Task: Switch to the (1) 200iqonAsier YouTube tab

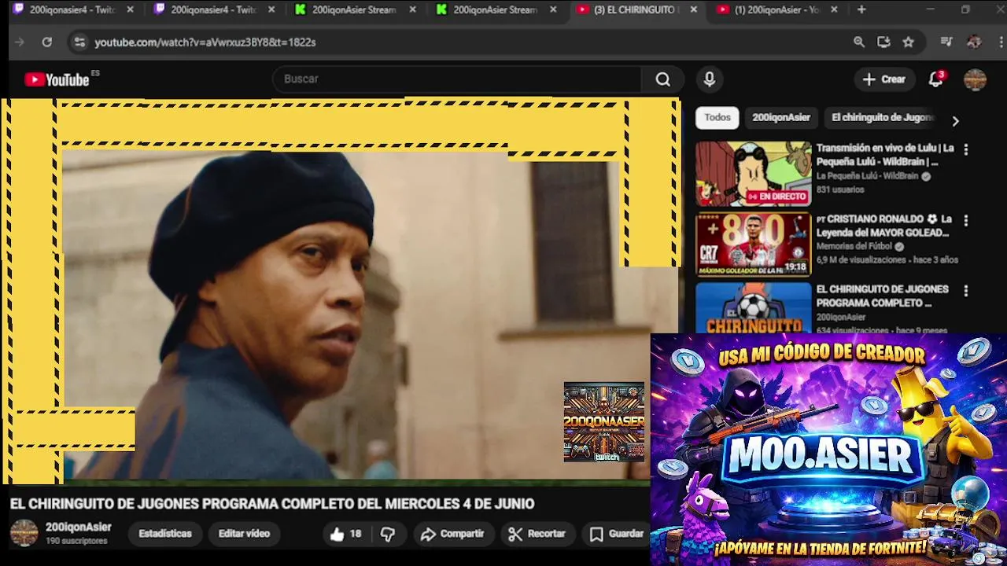Action: tap(776, 9)
